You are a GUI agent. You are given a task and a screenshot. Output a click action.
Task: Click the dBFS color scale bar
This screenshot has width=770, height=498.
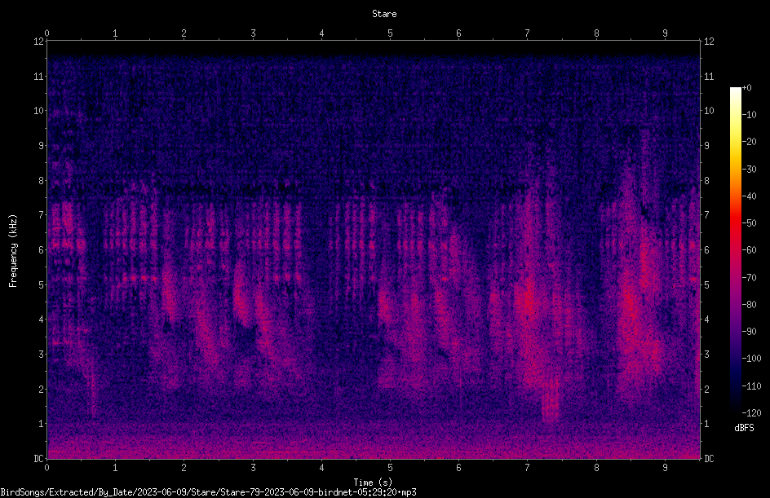[x=735, y=249]
